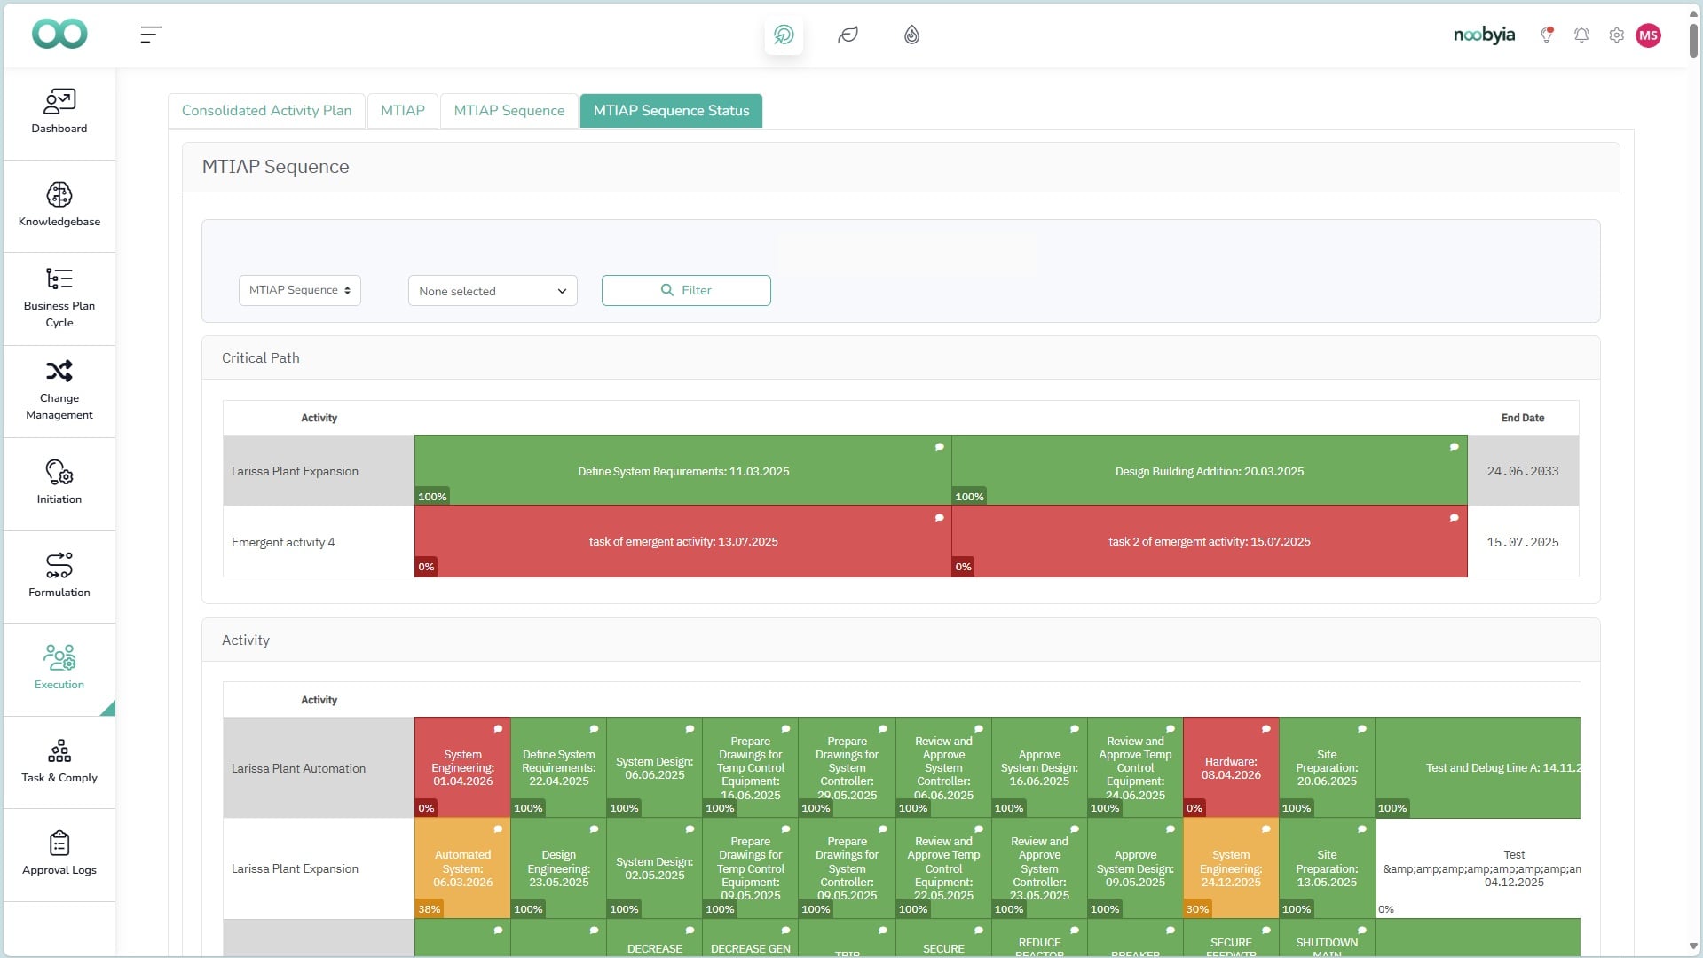Open the leaf module icon in header
The image size is (1703, 958).
848,35
